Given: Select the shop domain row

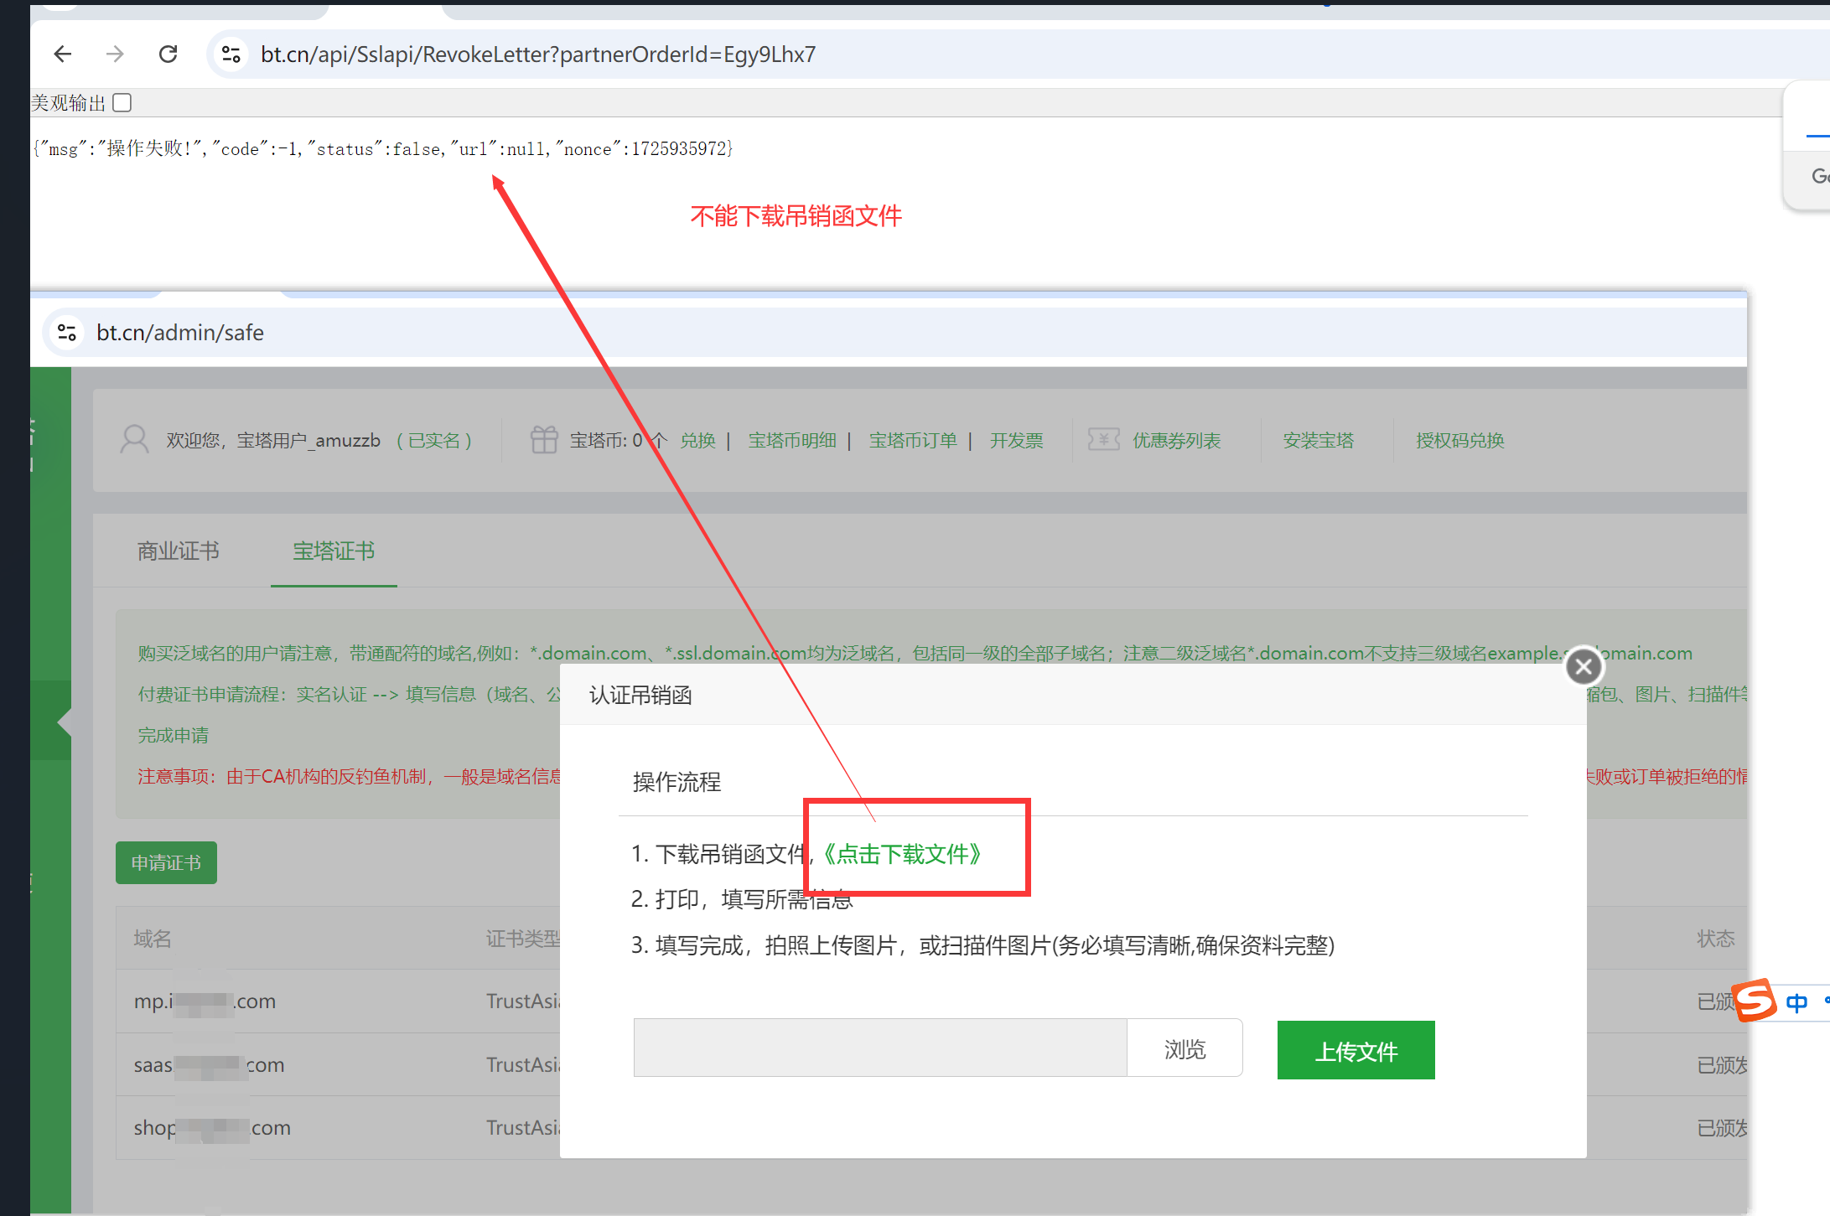Looking at the screenshot, I should 931,1128.
